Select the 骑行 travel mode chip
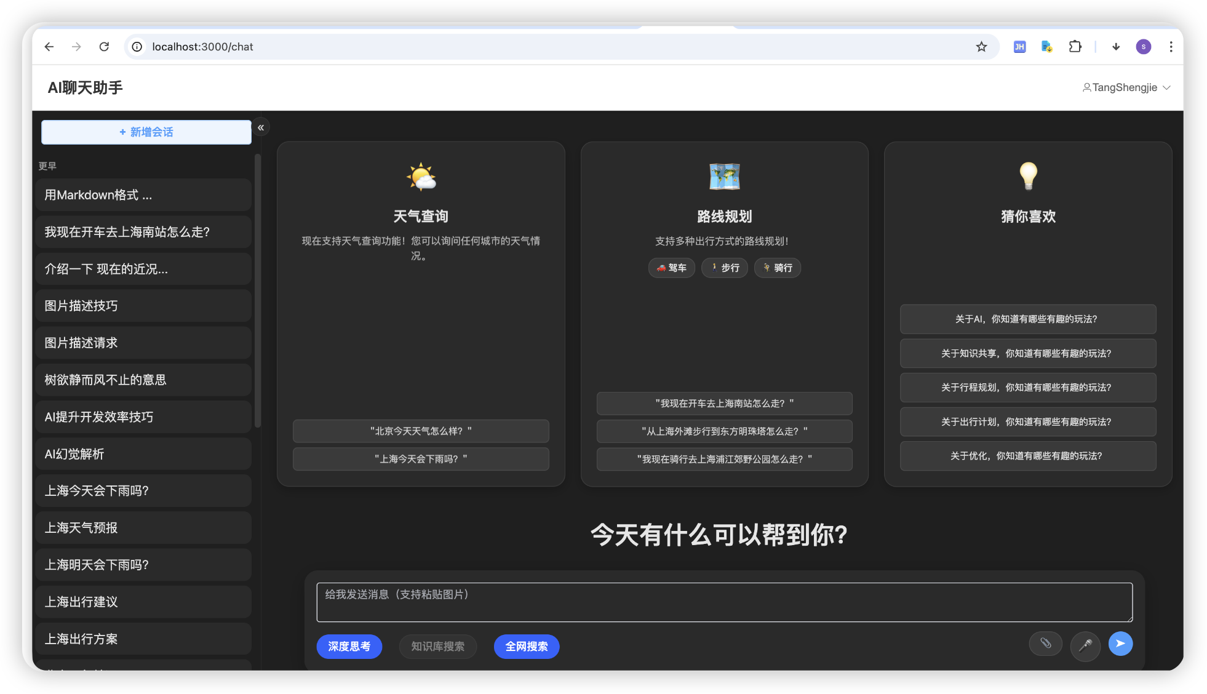This screenshot has width=1207, height=694. click(x=777, y=268)
